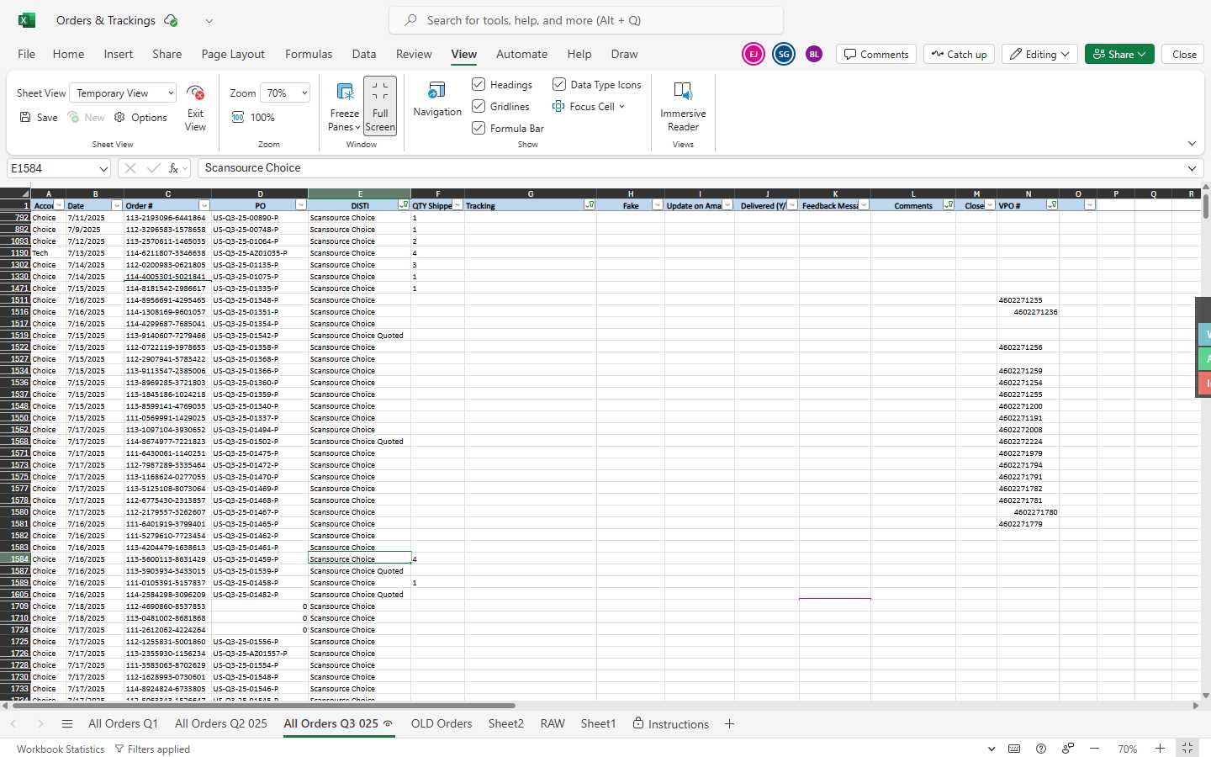Screen dimensions: 1211x757
Task: Toggle the Headings checkbox
Action: pos(479,84)
